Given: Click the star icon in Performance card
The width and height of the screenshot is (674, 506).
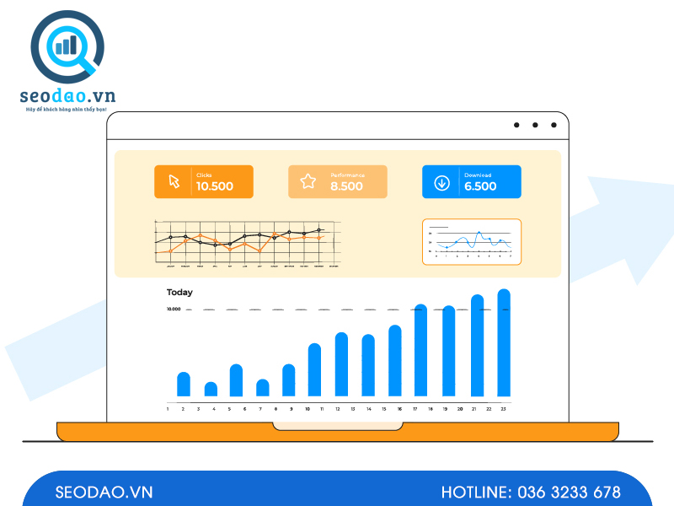Looking at the screenshot, I should point(308,181).
